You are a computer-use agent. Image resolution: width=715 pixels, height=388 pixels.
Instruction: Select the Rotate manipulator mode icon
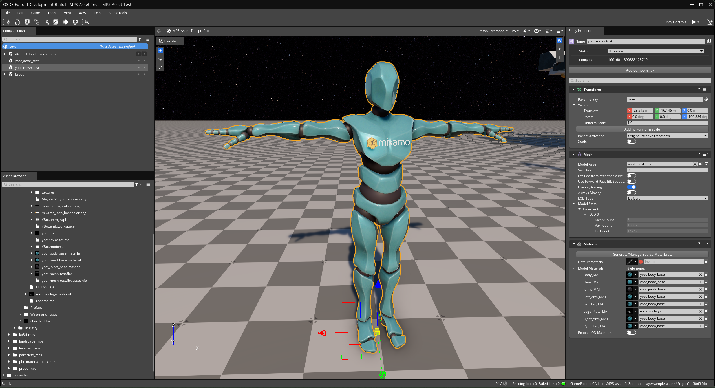[x=160, y=59]
